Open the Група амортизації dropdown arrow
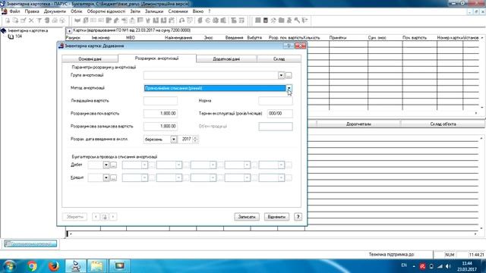This screenshot has height=273, width=486. click(x=281, y=75)
